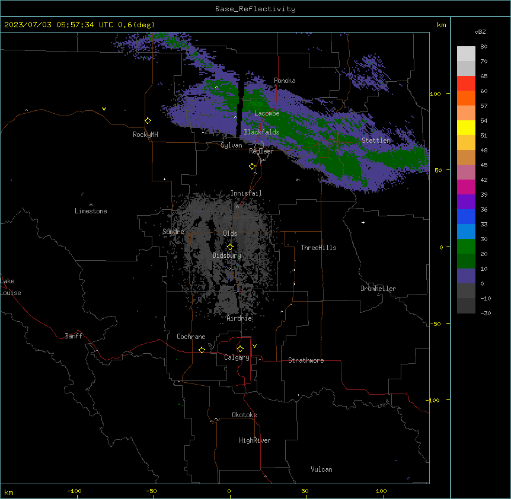Click the Calgary city label

[x=237, y=357]
